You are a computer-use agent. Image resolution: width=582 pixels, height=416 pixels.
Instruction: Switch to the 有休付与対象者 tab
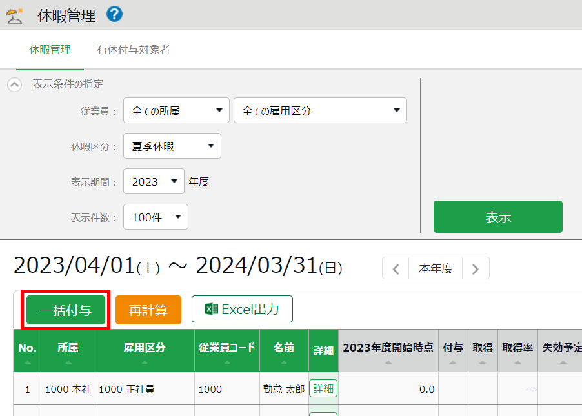point(134,50)
